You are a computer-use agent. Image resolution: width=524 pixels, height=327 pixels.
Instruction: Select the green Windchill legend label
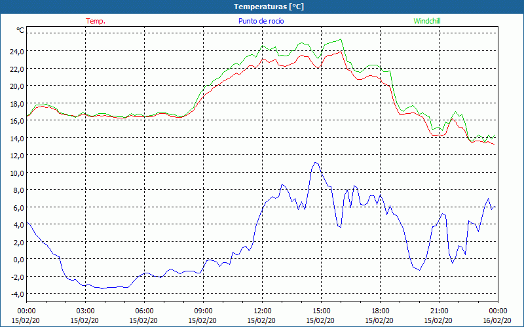(427, 21)
